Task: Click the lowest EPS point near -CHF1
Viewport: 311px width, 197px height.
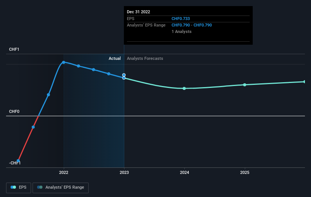Action: click(x=18, y=161)
